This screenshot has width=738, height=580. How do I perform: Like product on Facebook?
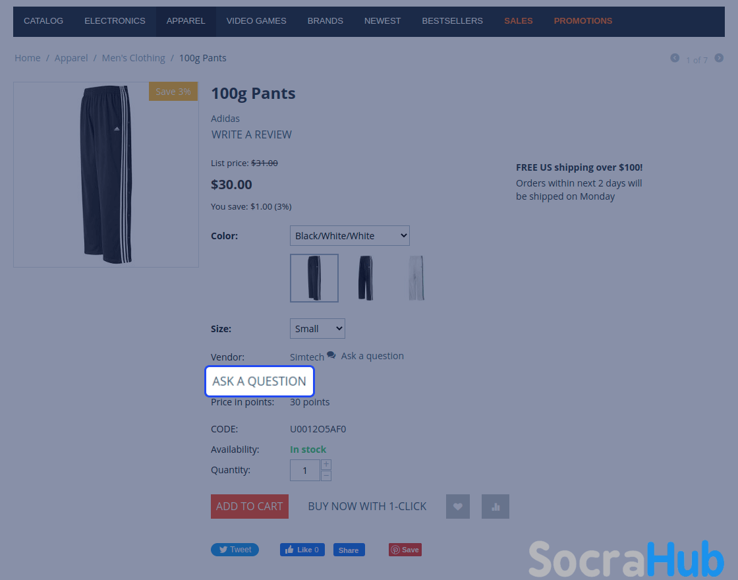[x=302, y=550]
